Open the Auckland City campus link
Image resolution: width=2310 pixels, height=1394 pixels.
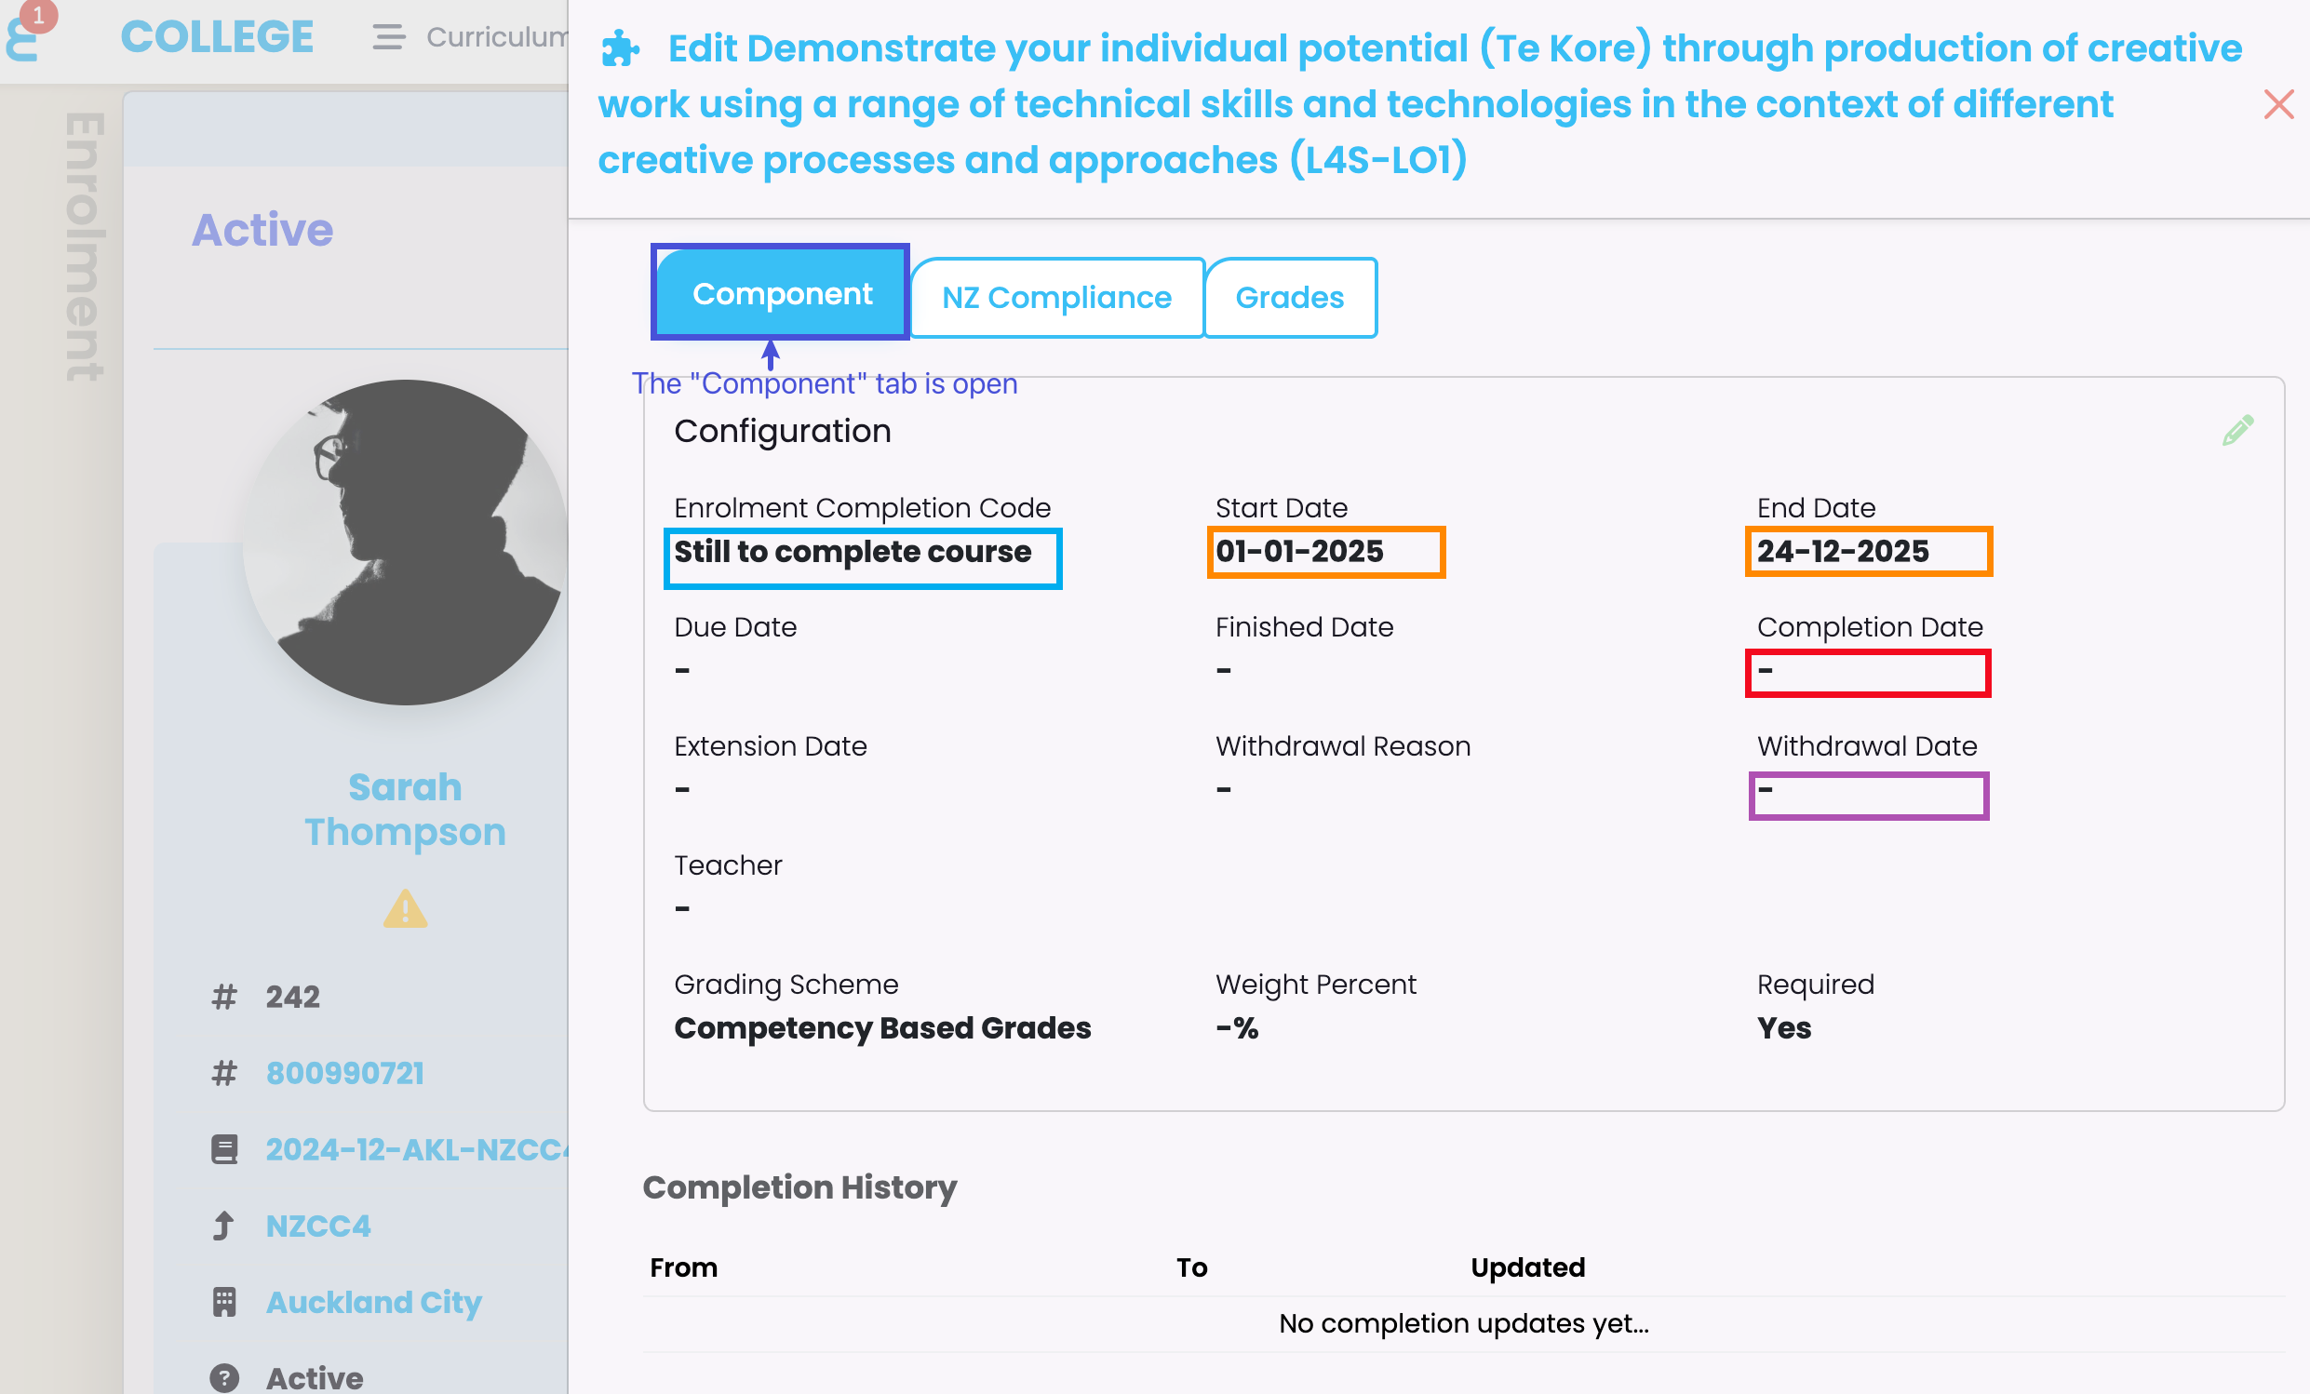(x=373, y=1302)
